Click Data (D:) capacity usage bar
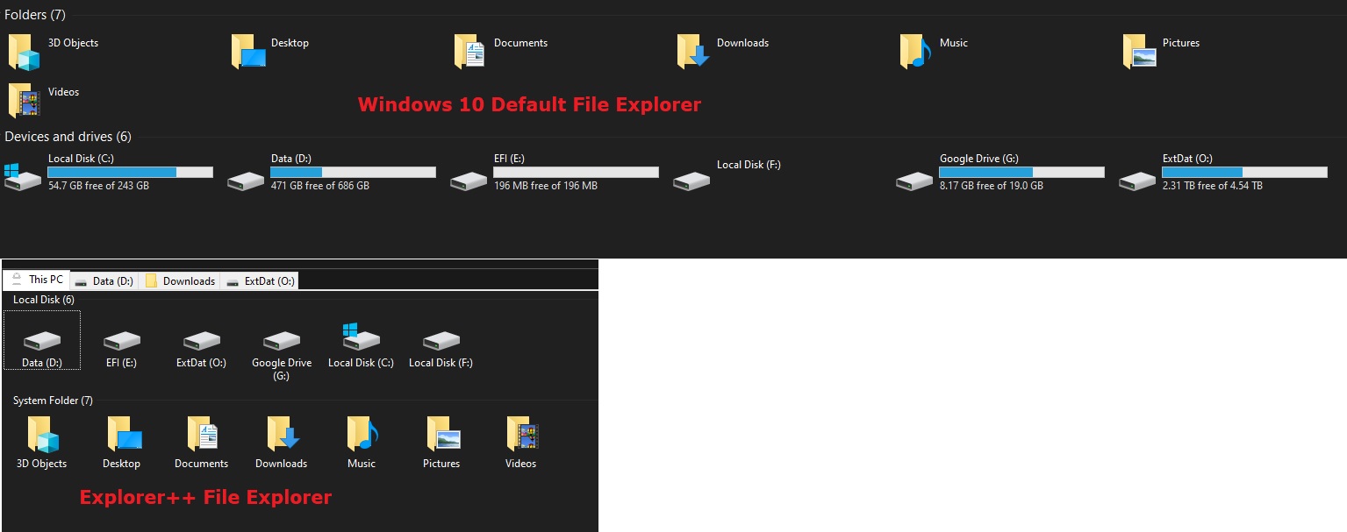The height and width of the screenshot is (532, 1347). 354,172
